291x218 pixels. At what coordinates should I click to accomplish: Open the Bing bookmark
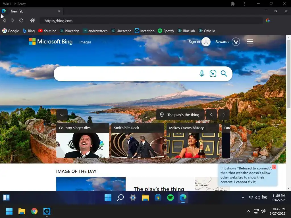(29, 31)
